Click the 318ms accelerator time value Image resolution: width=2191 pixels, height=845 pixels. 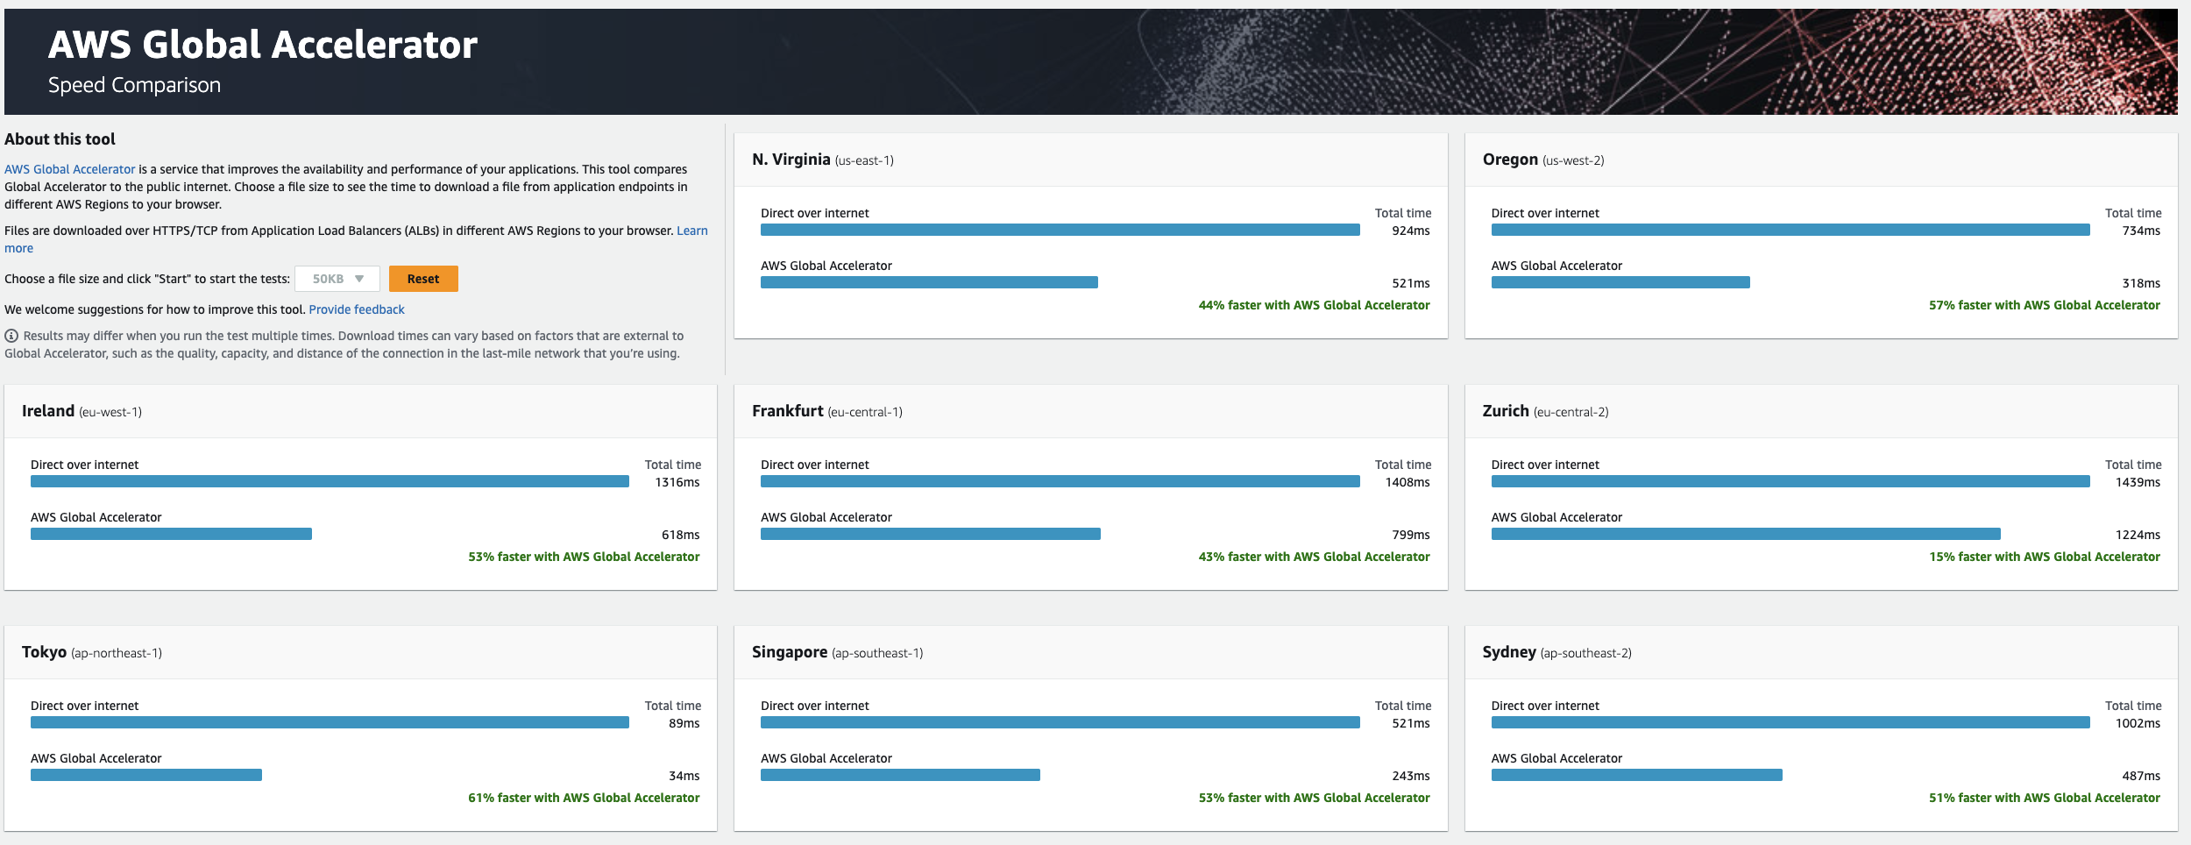pos(2141,283)
